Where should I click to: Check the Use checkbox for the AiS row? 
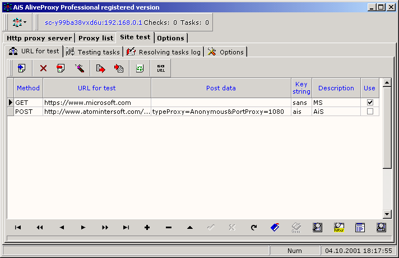[x=370, y=111]
